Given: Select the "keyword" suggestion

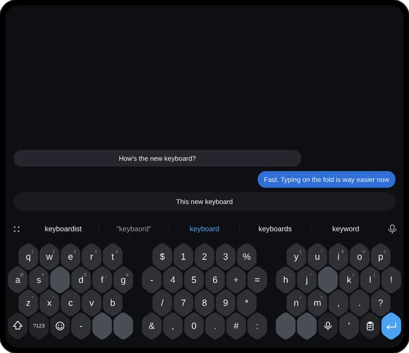Looking at the screenshot, I should (x=346, y=229).
